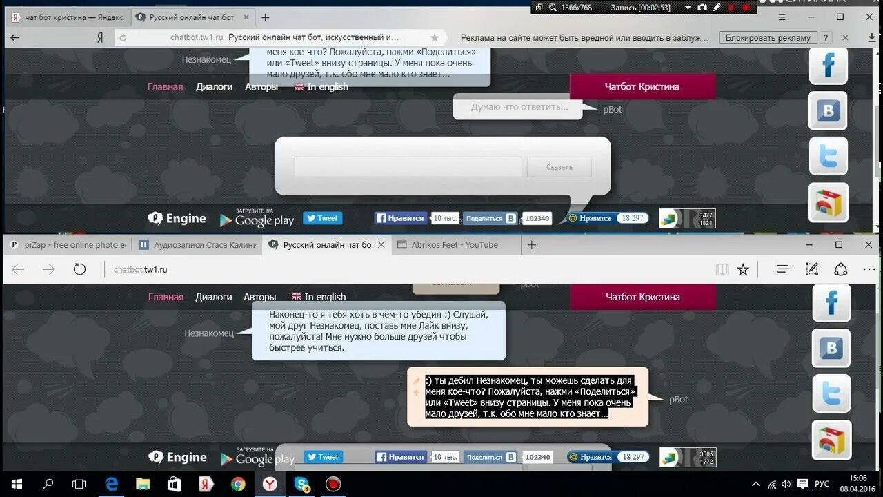This screenshot has height=497, width=883.
Task: Open Skype from taskbar
Action: point(301,485)
